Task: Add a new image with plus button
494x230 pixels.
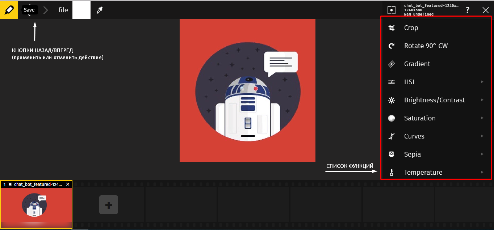Action: click(x=108, y=205)
